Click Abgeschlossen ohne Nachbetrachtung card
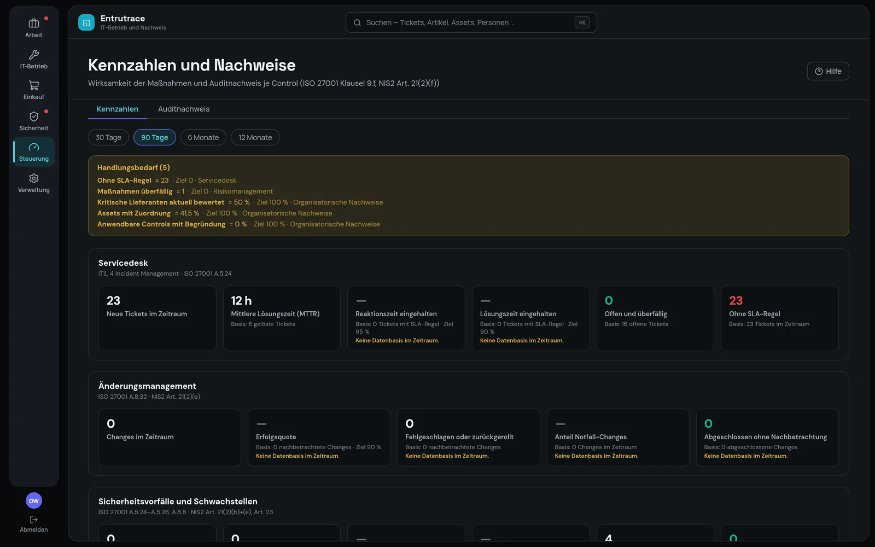This screenshot has width=875, height=547. (767, 438)
